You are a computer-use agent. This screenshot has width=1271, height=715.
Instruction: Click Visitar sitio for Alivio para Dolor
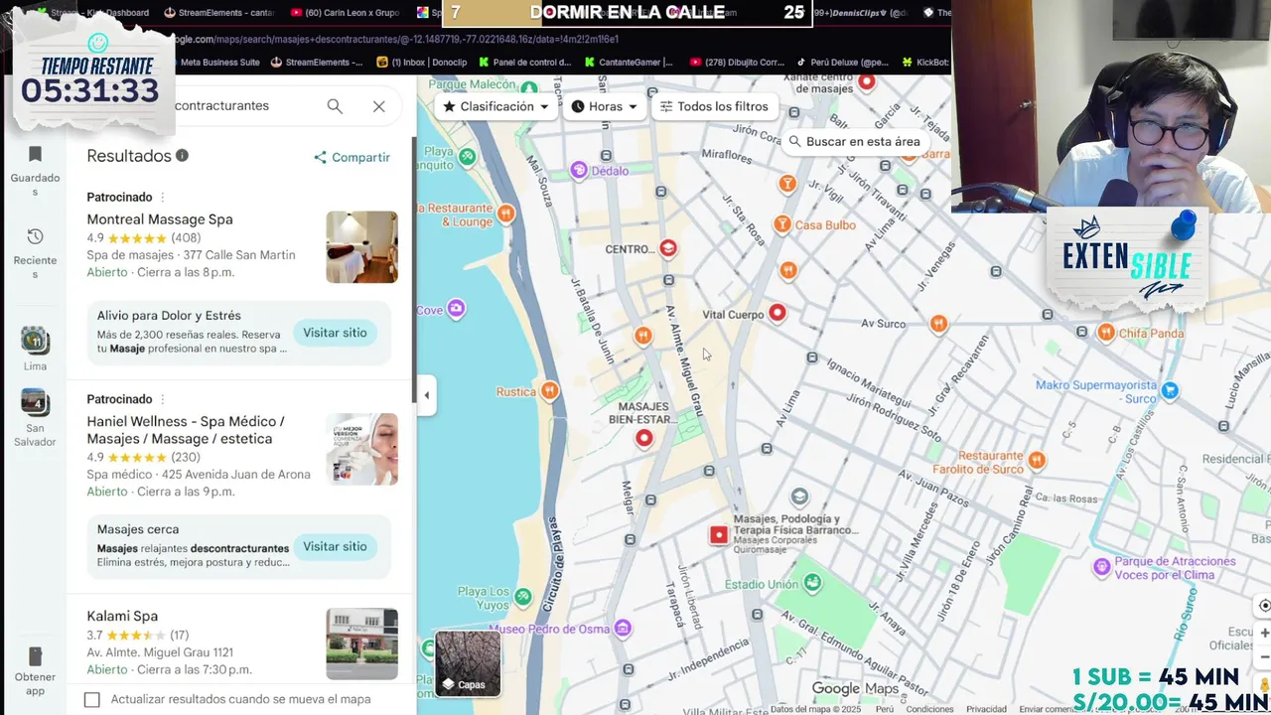coord(335,333)
